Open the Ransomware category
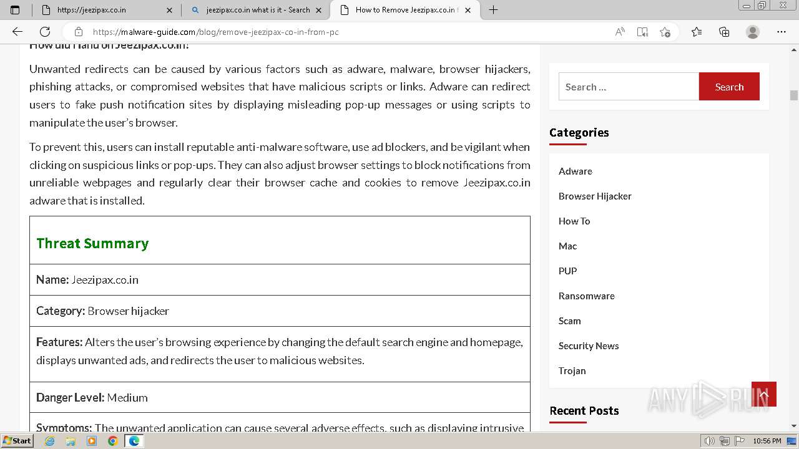The height and width of the screenshot is (449, 799). pyautogui.click(x=587, y=296)
